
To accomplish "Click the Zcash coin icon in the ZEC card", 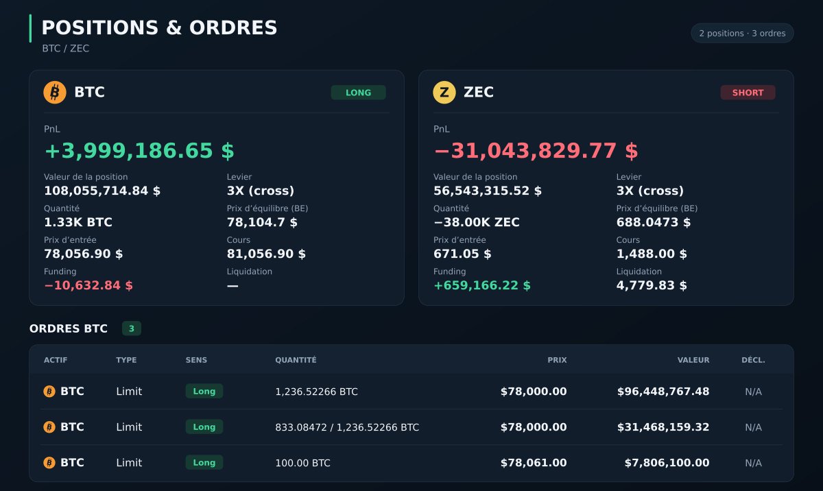I will pos(444,93).
